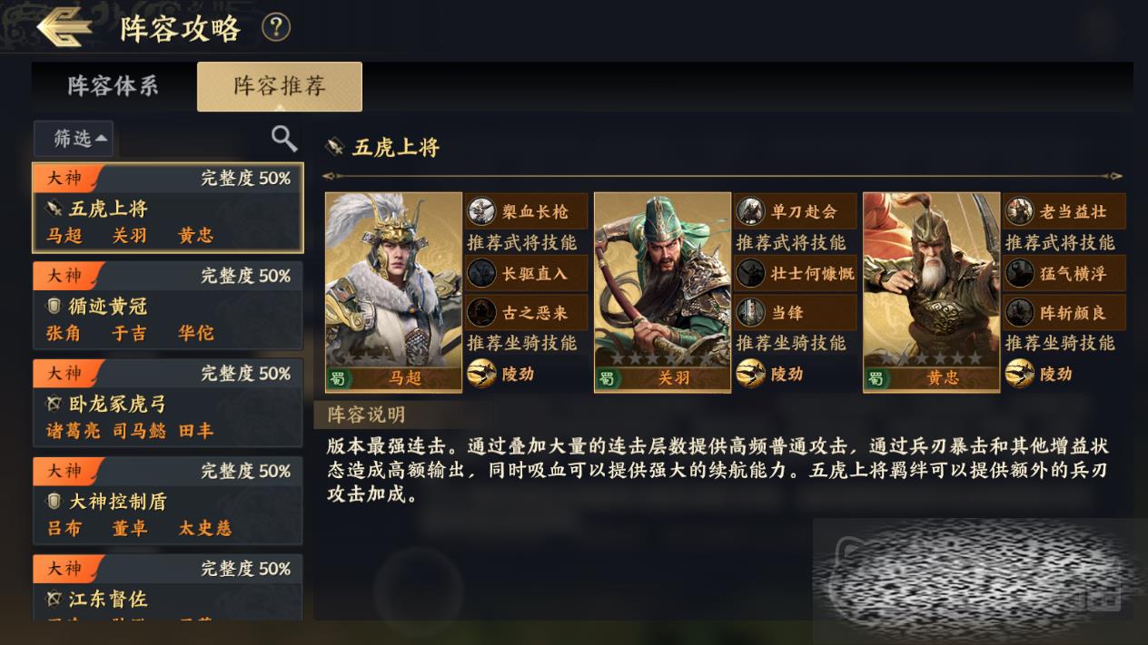
Task: Click the magnifying glass search icon
Action: (x=284, y=138)
